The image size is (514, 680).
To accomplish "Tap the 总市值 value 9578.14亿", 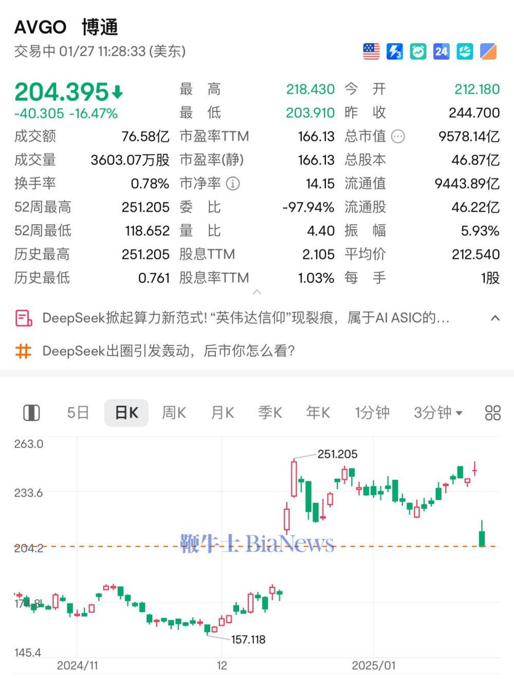I will 469,136.
